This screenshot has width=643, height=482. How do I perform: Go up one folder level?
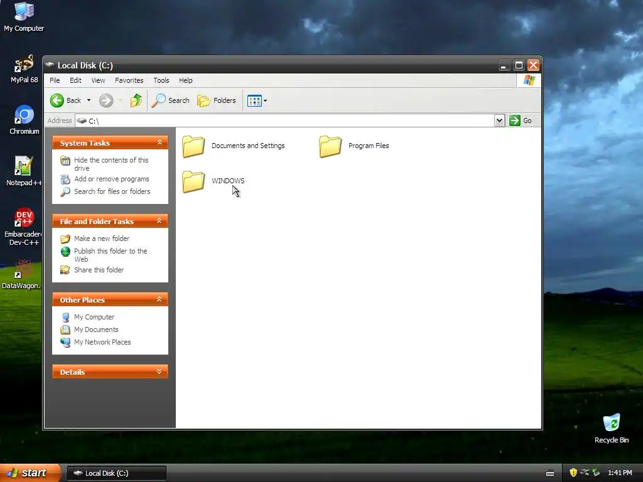click(136, 100)
